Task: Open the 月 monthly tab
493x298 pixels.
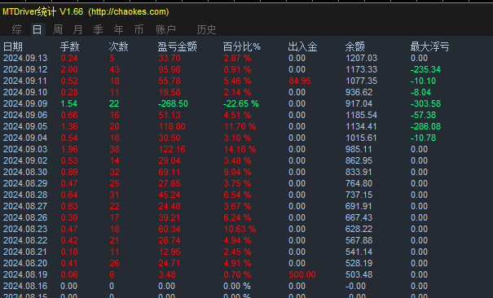Action: click(77, 29)
